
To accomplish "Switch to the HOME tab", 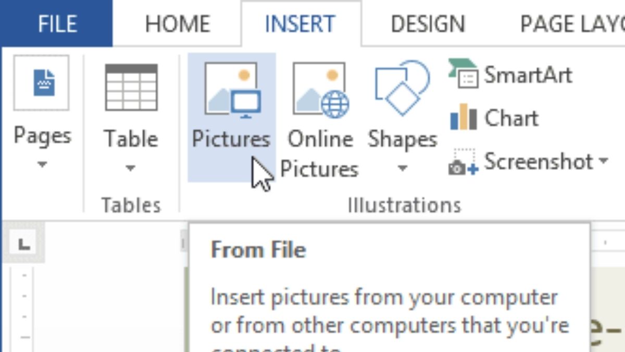I will tap(178, 24).
